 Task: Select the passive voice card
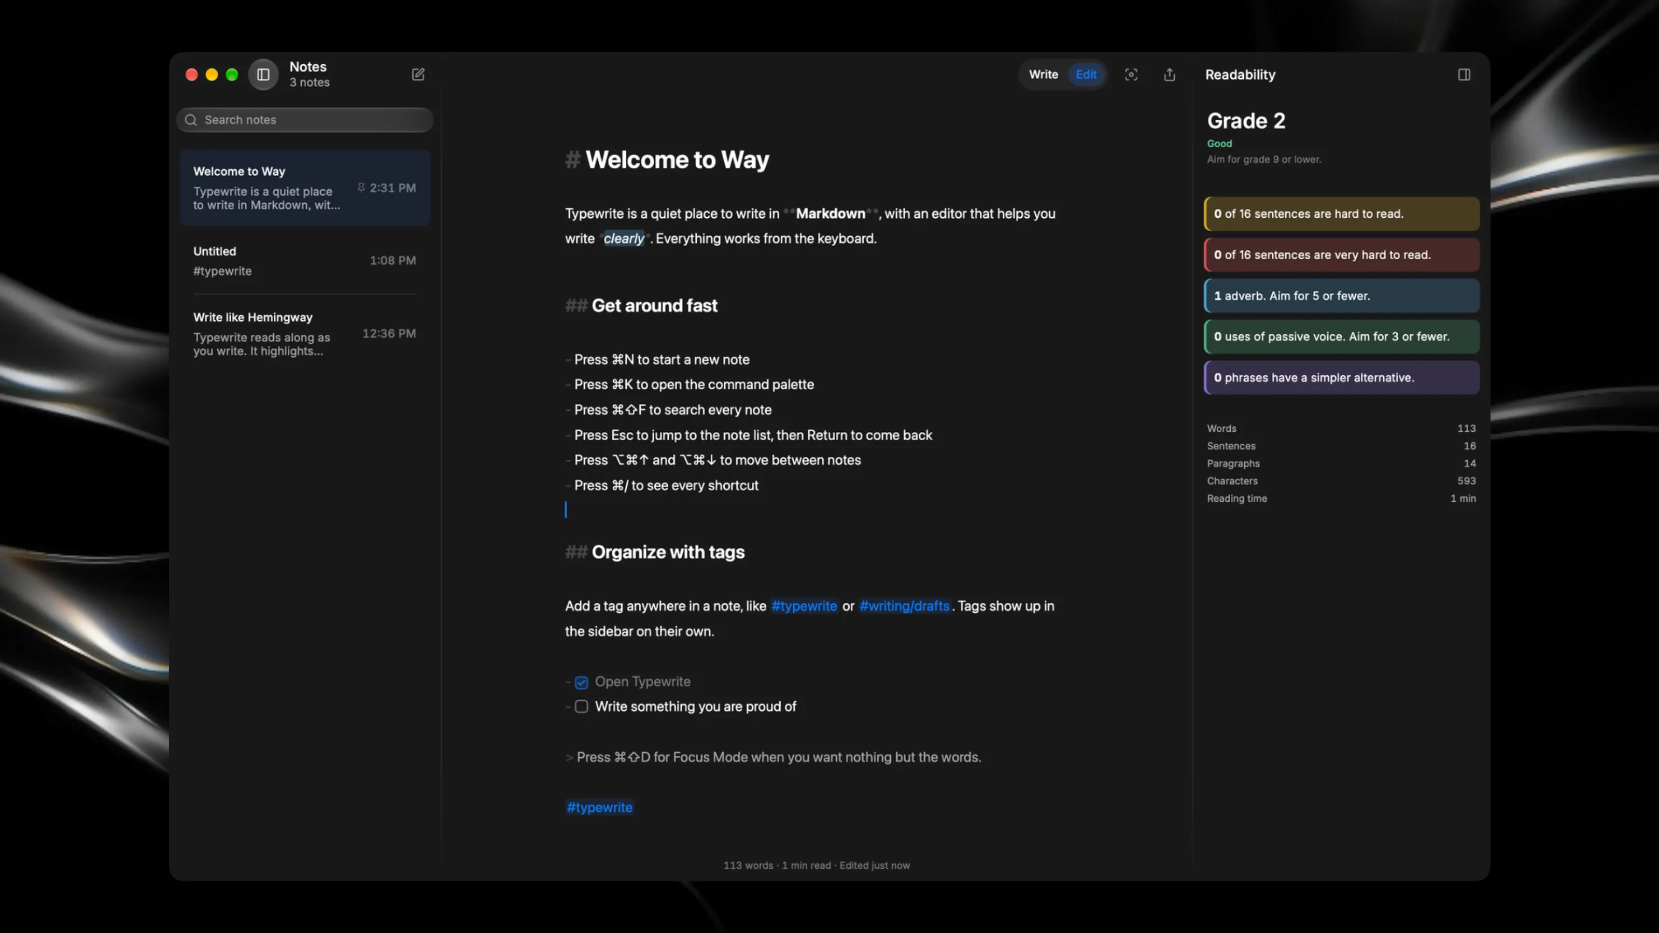pos(1342,337)
